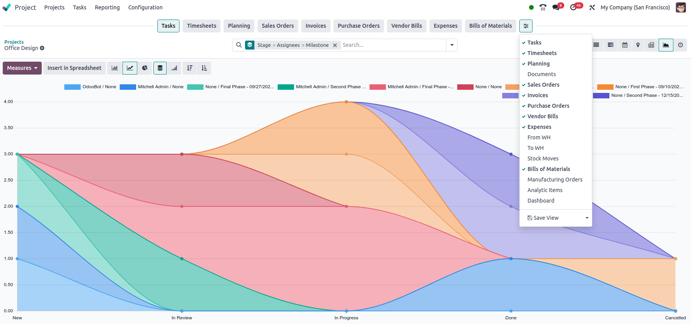Open the calendar view

click(625, 45)
